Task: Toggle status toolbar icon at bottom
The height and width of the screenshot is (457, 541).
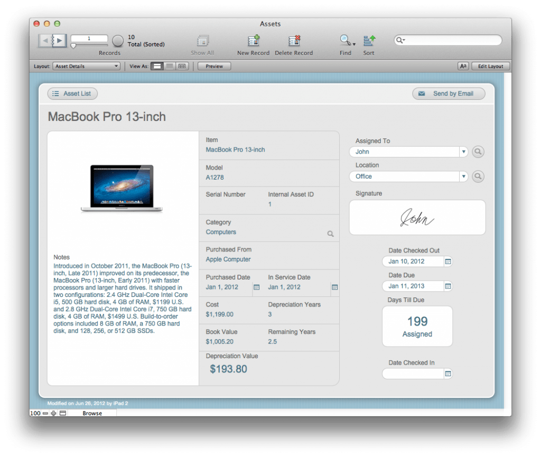Action: point(63,413)
